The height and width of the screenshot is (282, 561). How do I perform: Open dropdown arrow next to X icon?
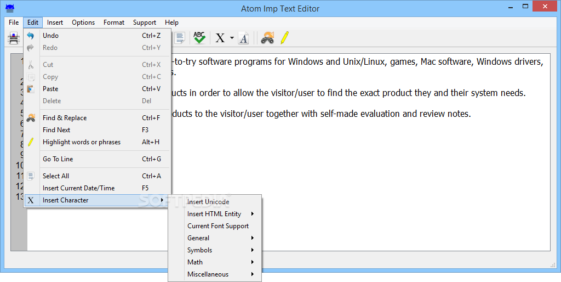click(232, 38)
